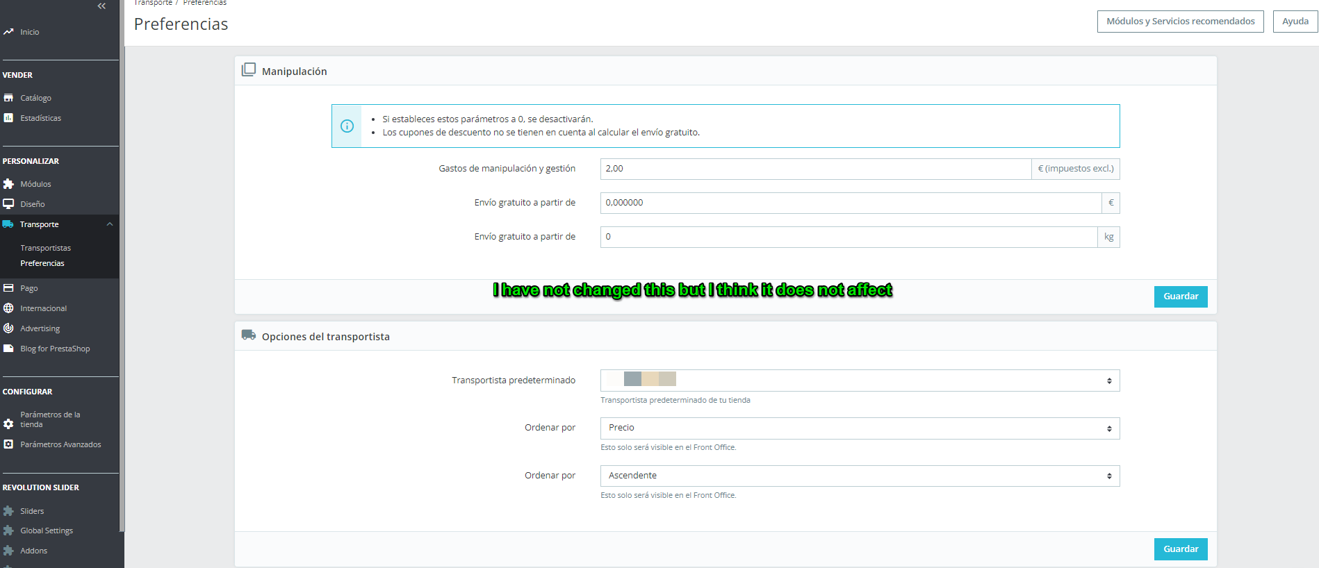
Task: Click the Parámetros Avanzados icon
Action: point(8,444)
